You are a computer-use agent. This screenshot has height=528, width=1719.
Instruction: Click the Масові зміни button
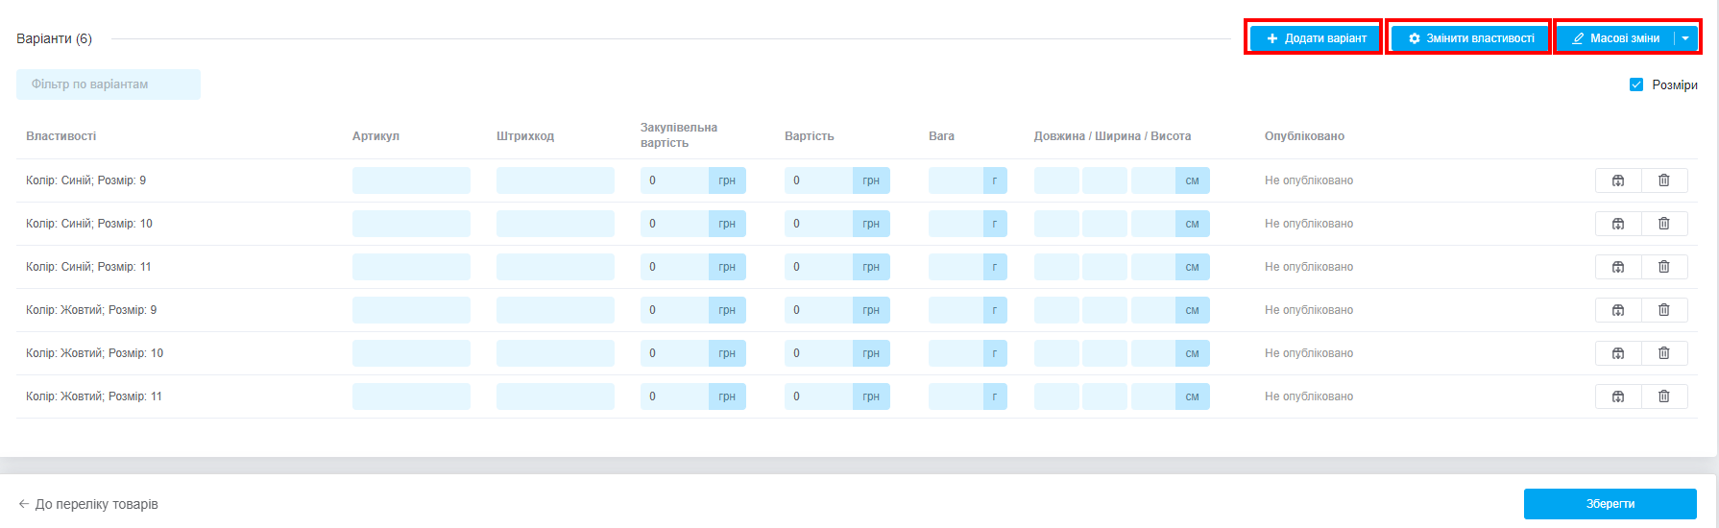(1616, 38)
